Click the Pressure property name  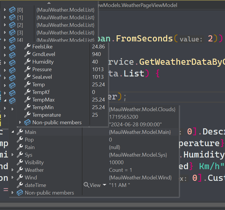click(x=42, y=69)
